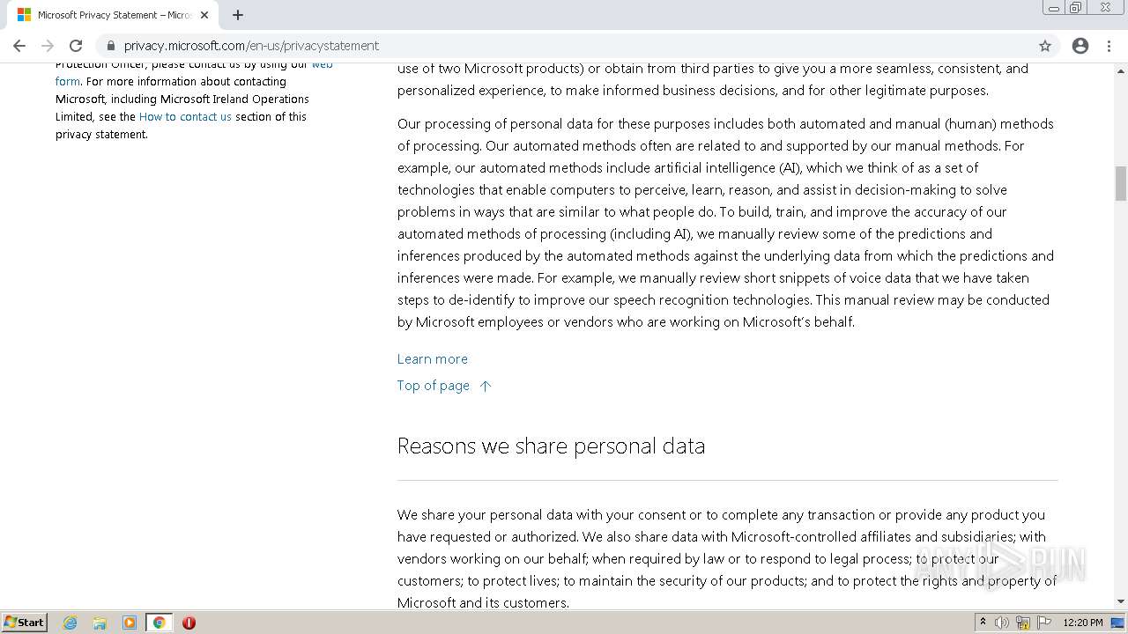Open the media player taskbar icon
Viewport: 1128px width, 634px height.
[x=130, y=623]
